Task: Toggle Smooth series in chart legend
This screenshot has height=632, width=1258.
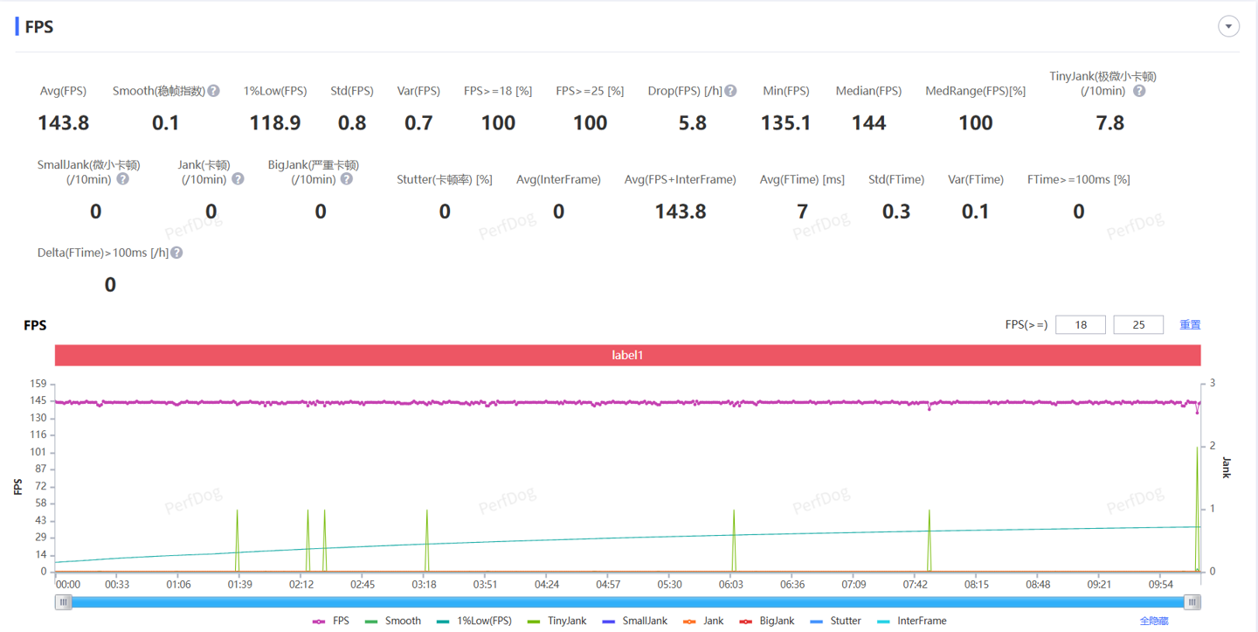Action: tap(393, 621)
